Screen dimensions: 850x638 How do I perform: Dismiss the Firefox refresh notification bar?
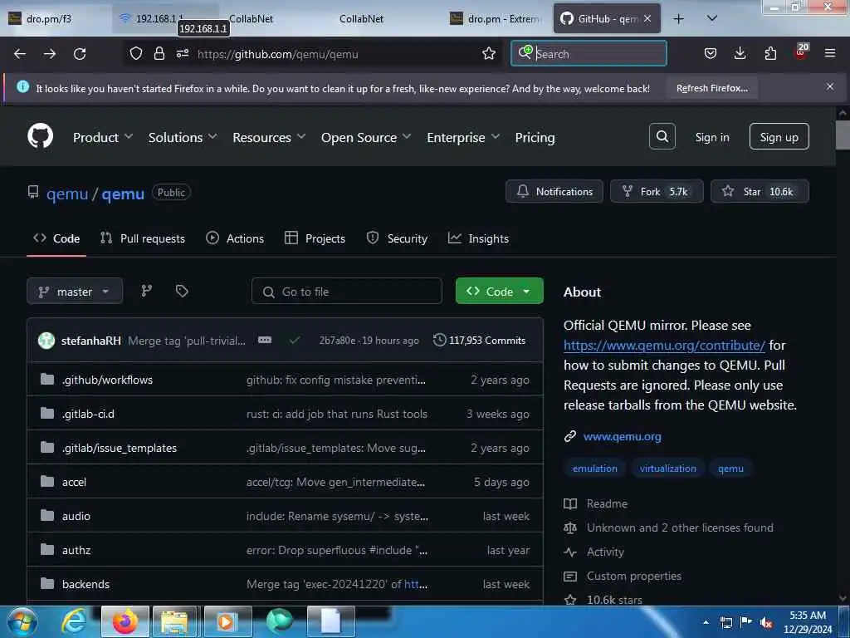point(830,86)
